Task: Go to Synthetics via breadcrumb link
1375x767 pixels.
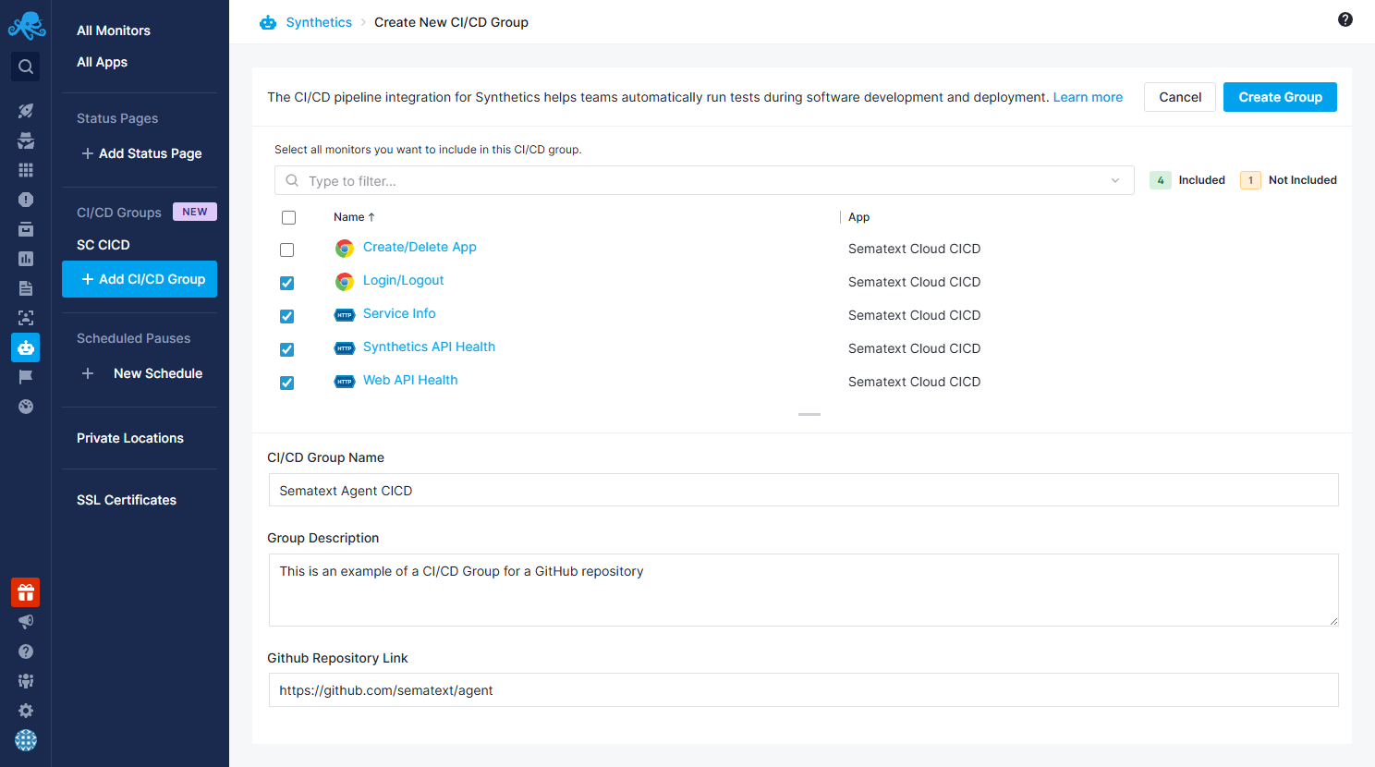Action: 319,22
